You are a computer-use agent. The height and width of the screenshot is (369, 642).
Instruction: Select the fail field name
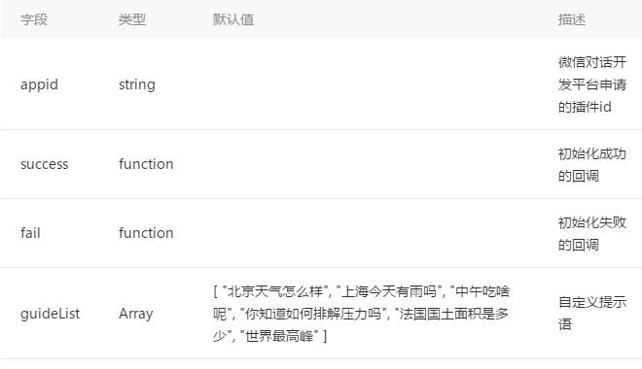30,233
